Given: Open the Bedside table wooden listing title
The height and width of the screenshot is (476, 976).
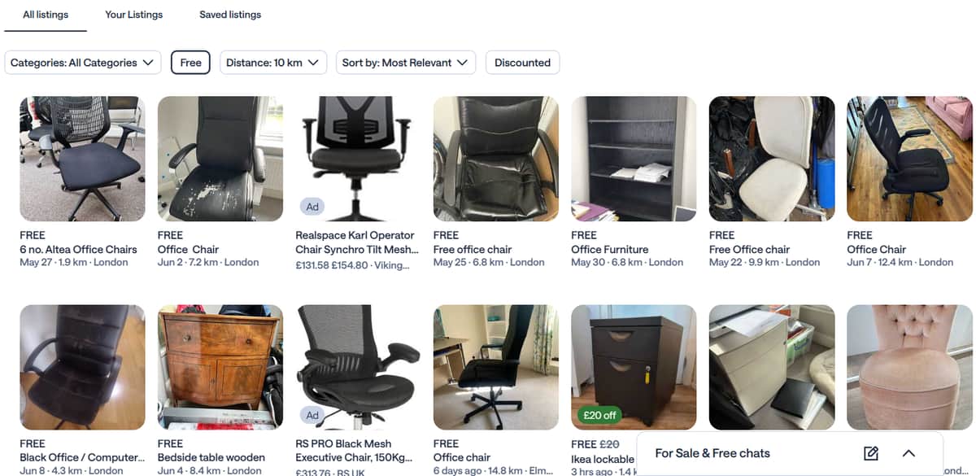Looking at the screenshot, I should tap(211, 457).
